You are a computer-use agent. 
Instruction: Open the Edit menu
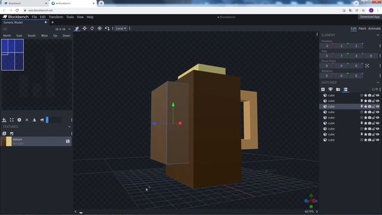42,17
